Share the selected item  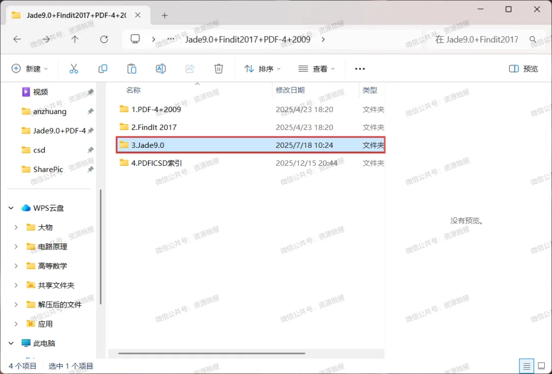pyautogui.click(x=190, y=69)
